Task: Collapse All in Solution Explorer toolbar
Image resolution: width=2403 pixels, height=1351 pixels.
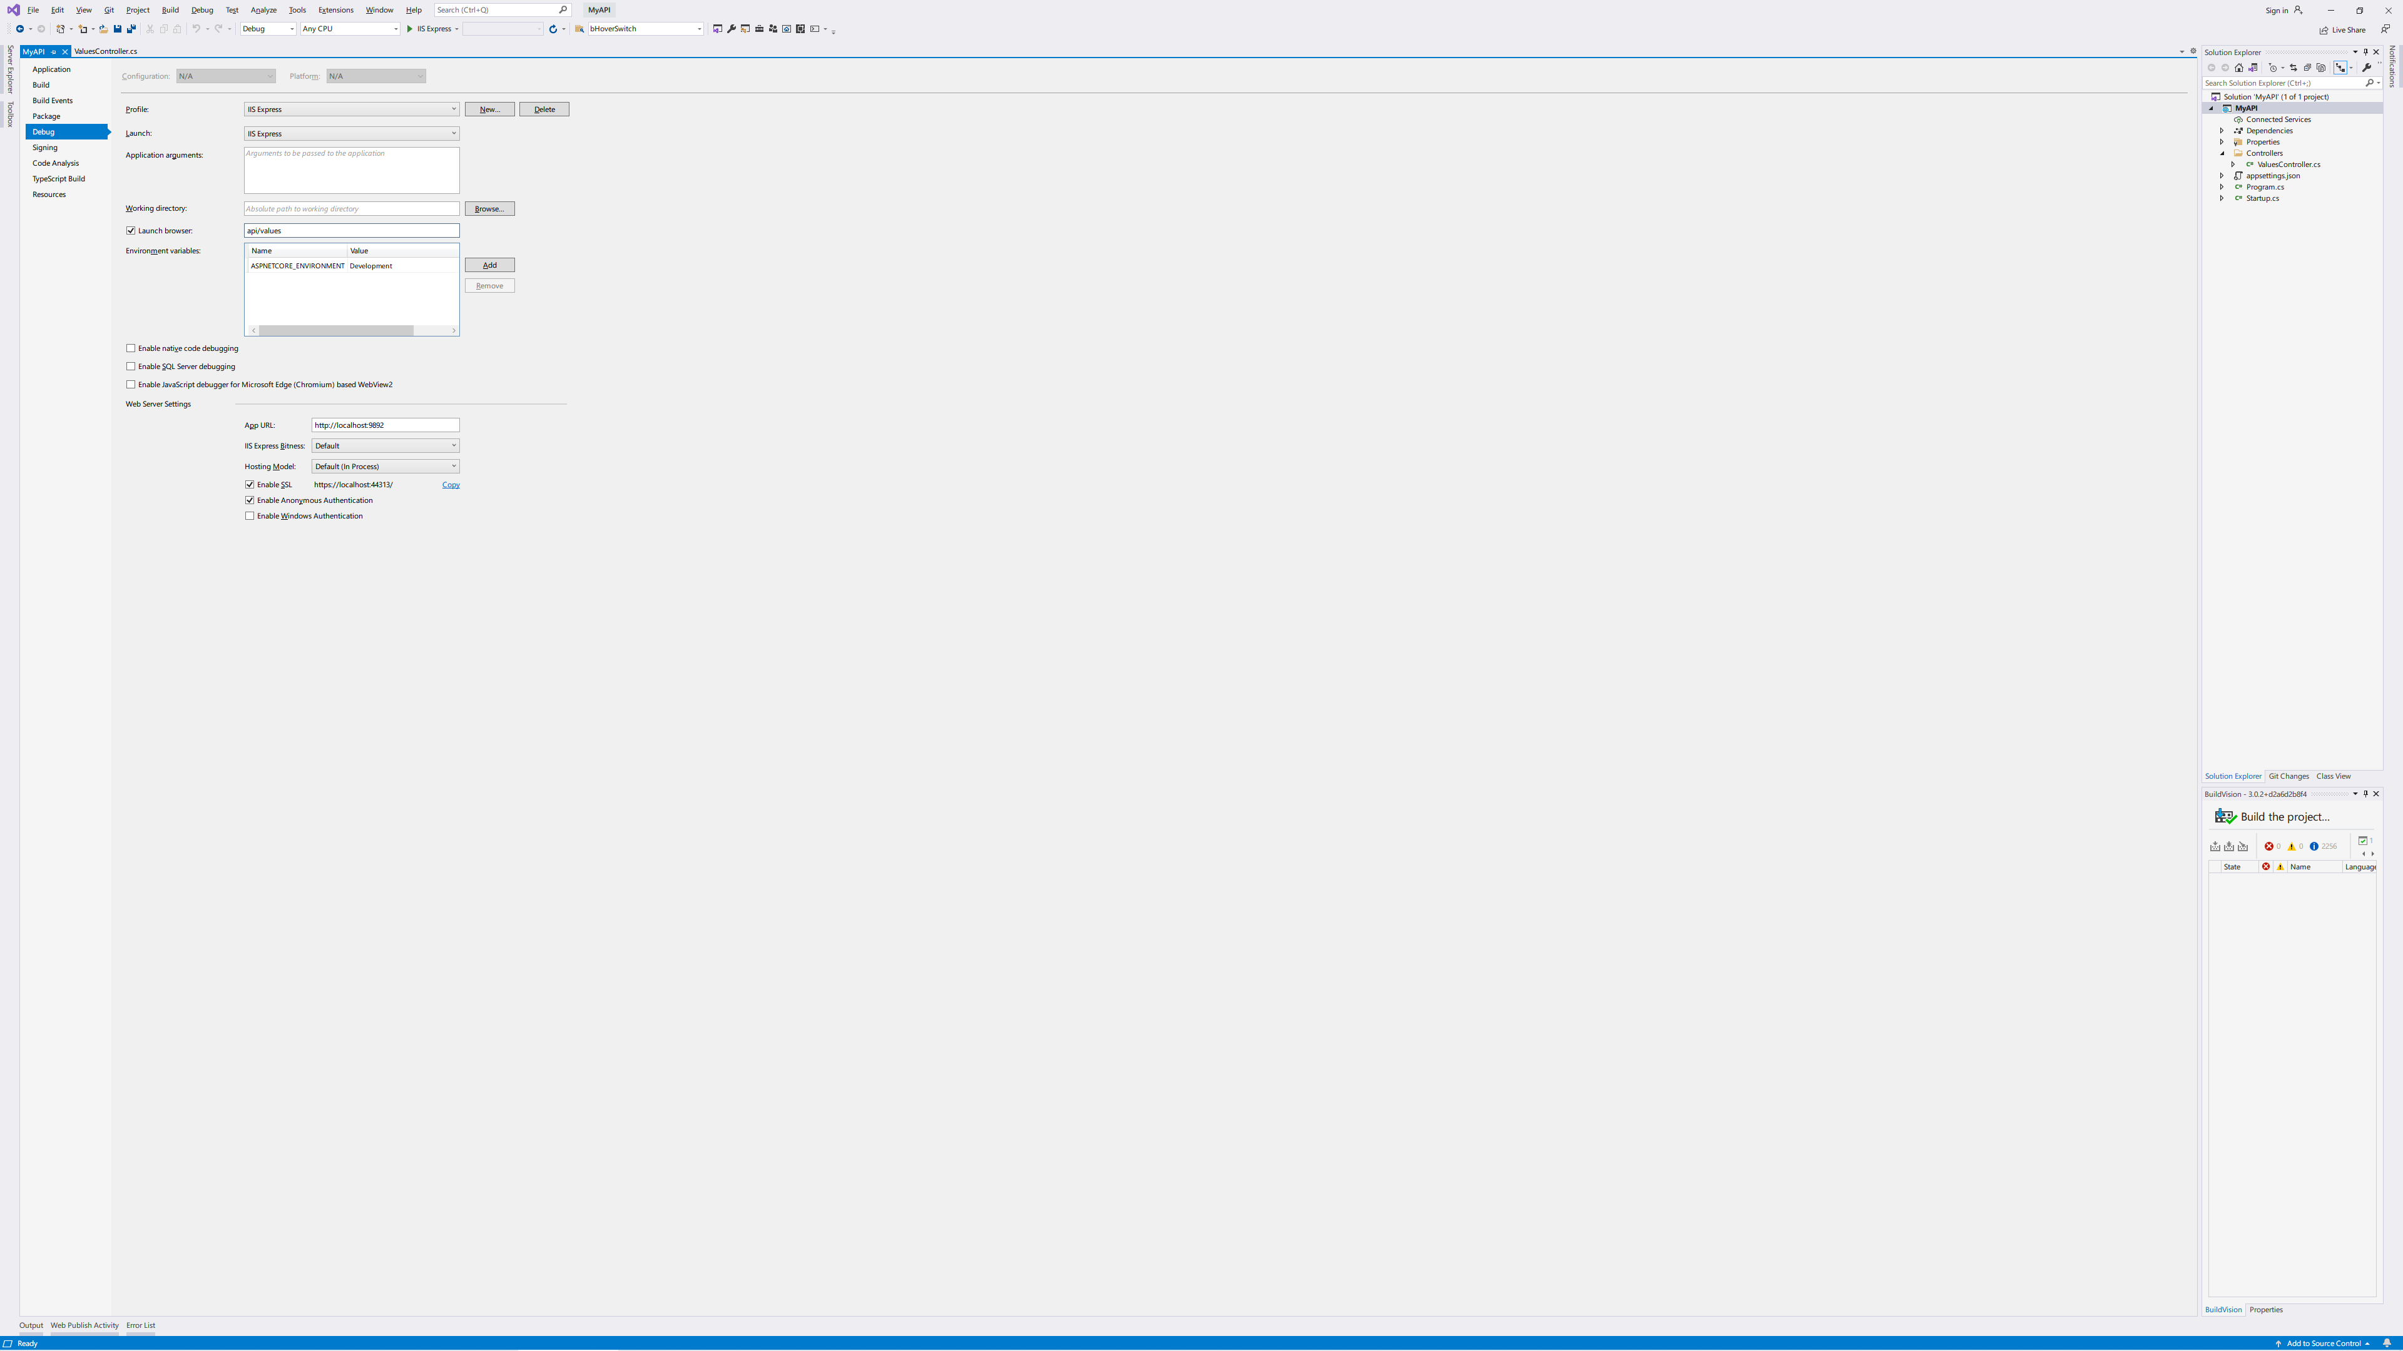Action: coord(2307,67)
